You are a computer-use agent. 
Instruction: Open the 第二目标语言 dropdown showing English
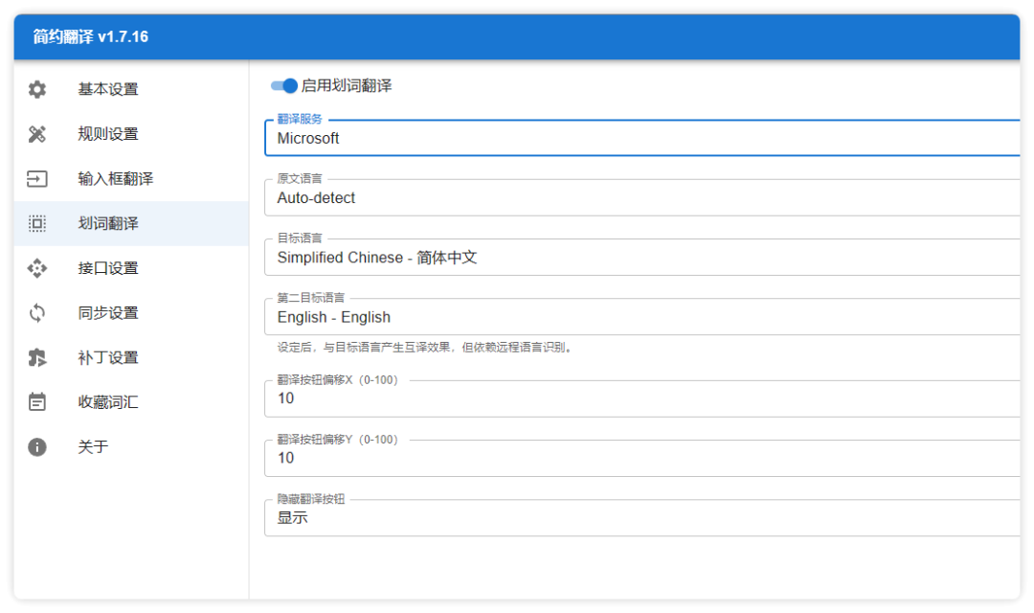click(642, 317)
